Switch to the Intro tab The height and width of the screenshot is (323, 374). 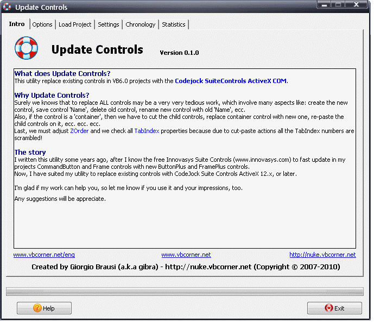tap(17, 24)
